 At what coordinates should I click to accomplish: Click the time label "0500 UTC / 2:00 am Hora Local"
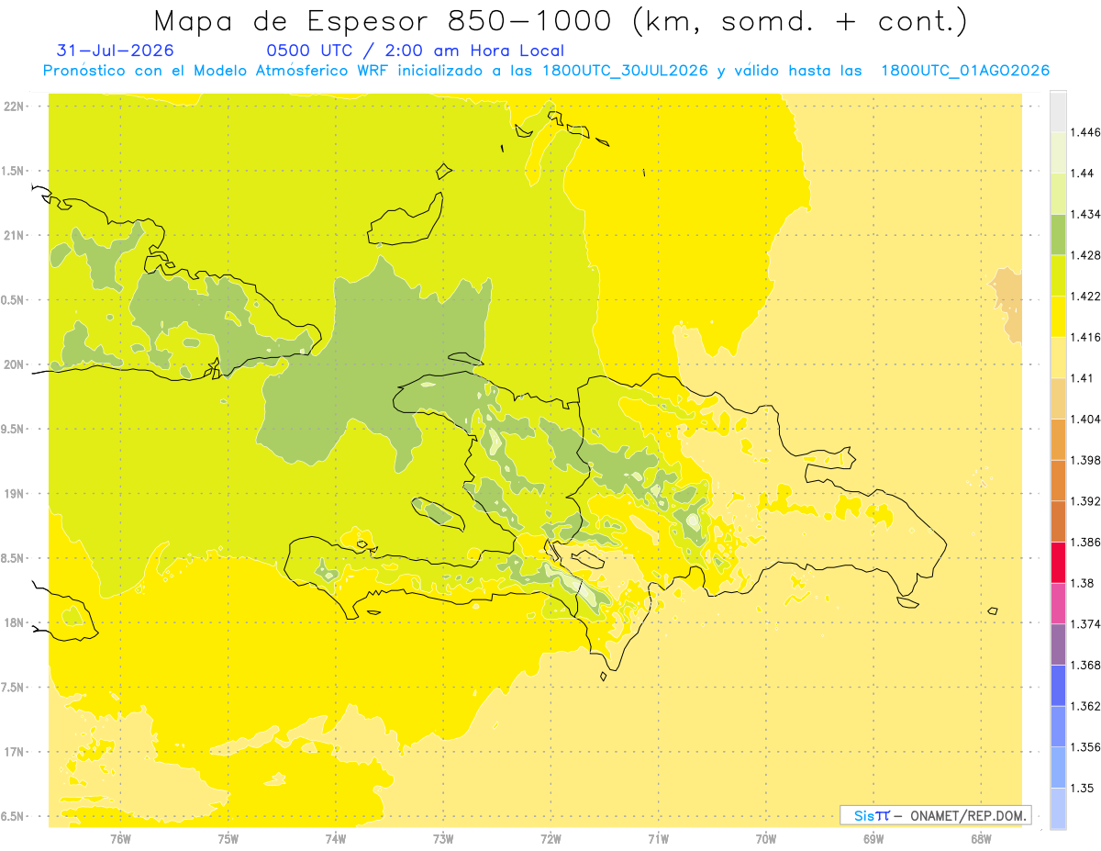(415, 50)
